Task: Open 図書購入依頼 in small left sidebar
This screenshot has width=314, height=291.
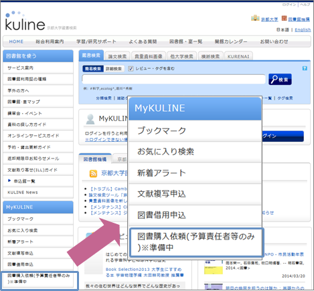Action: 39,279
